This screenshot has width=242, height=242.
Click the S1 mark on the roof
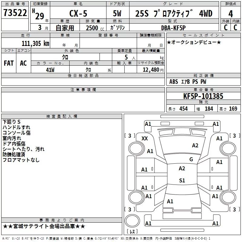tap(182, 180)
